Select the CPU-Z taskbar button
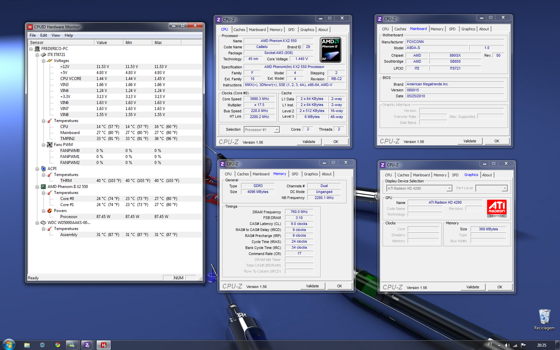 87,345
